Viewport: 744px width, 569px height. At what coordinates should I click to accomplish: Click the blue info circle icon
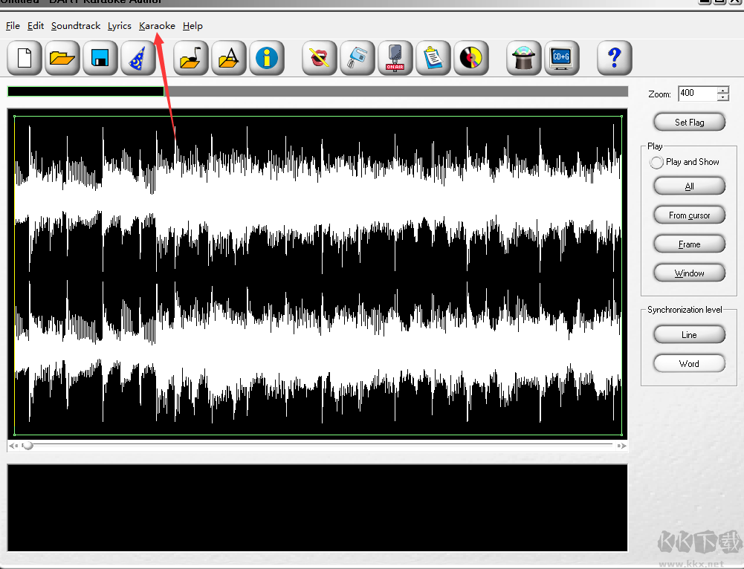tap(267, 58)
